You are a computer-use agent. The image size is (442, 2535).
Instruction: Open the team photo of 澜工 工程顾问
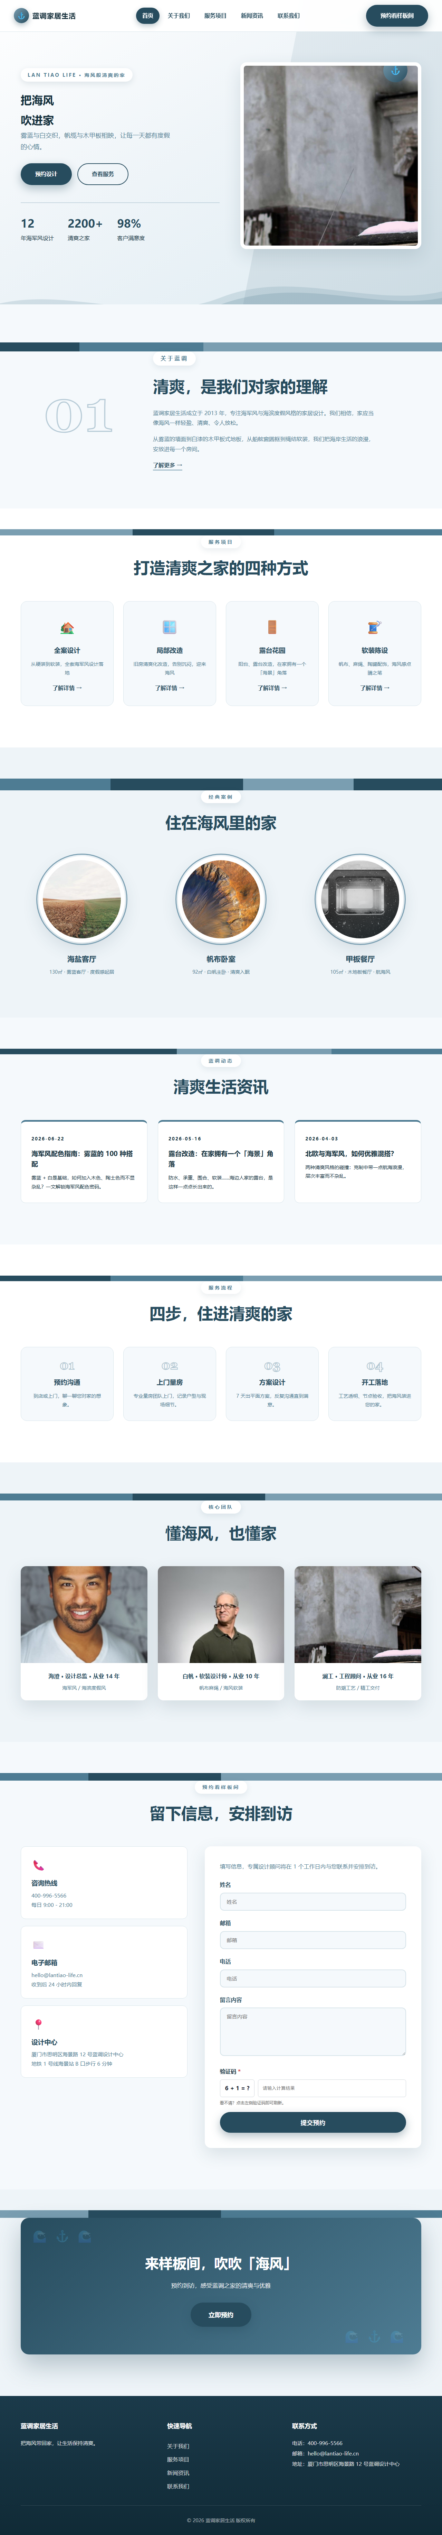point(357,1615)
